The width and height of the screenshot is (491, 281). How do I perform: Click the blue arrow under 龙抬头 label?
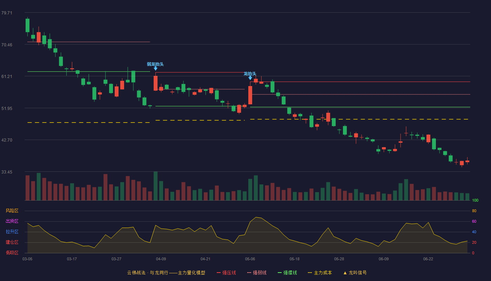coord(250,78)
